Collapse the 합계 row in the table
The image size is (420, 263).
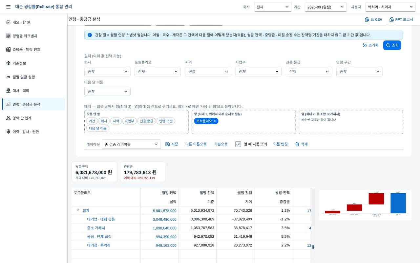click(78, 210)
